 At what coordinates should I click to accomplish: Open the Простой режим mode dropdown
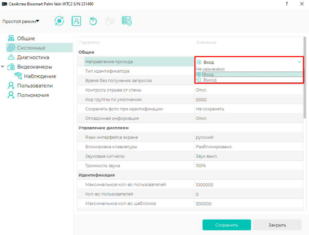[21, 21]
